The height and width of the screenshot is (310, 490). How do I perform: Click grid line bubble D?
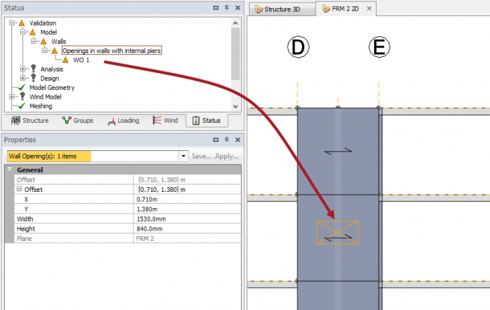click(297, 48)
